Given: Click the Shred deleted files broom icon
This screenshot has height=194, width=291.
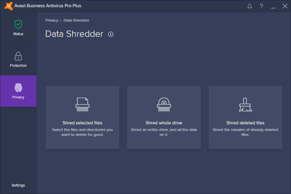Looking at the screenshot, I should (245, 104).
